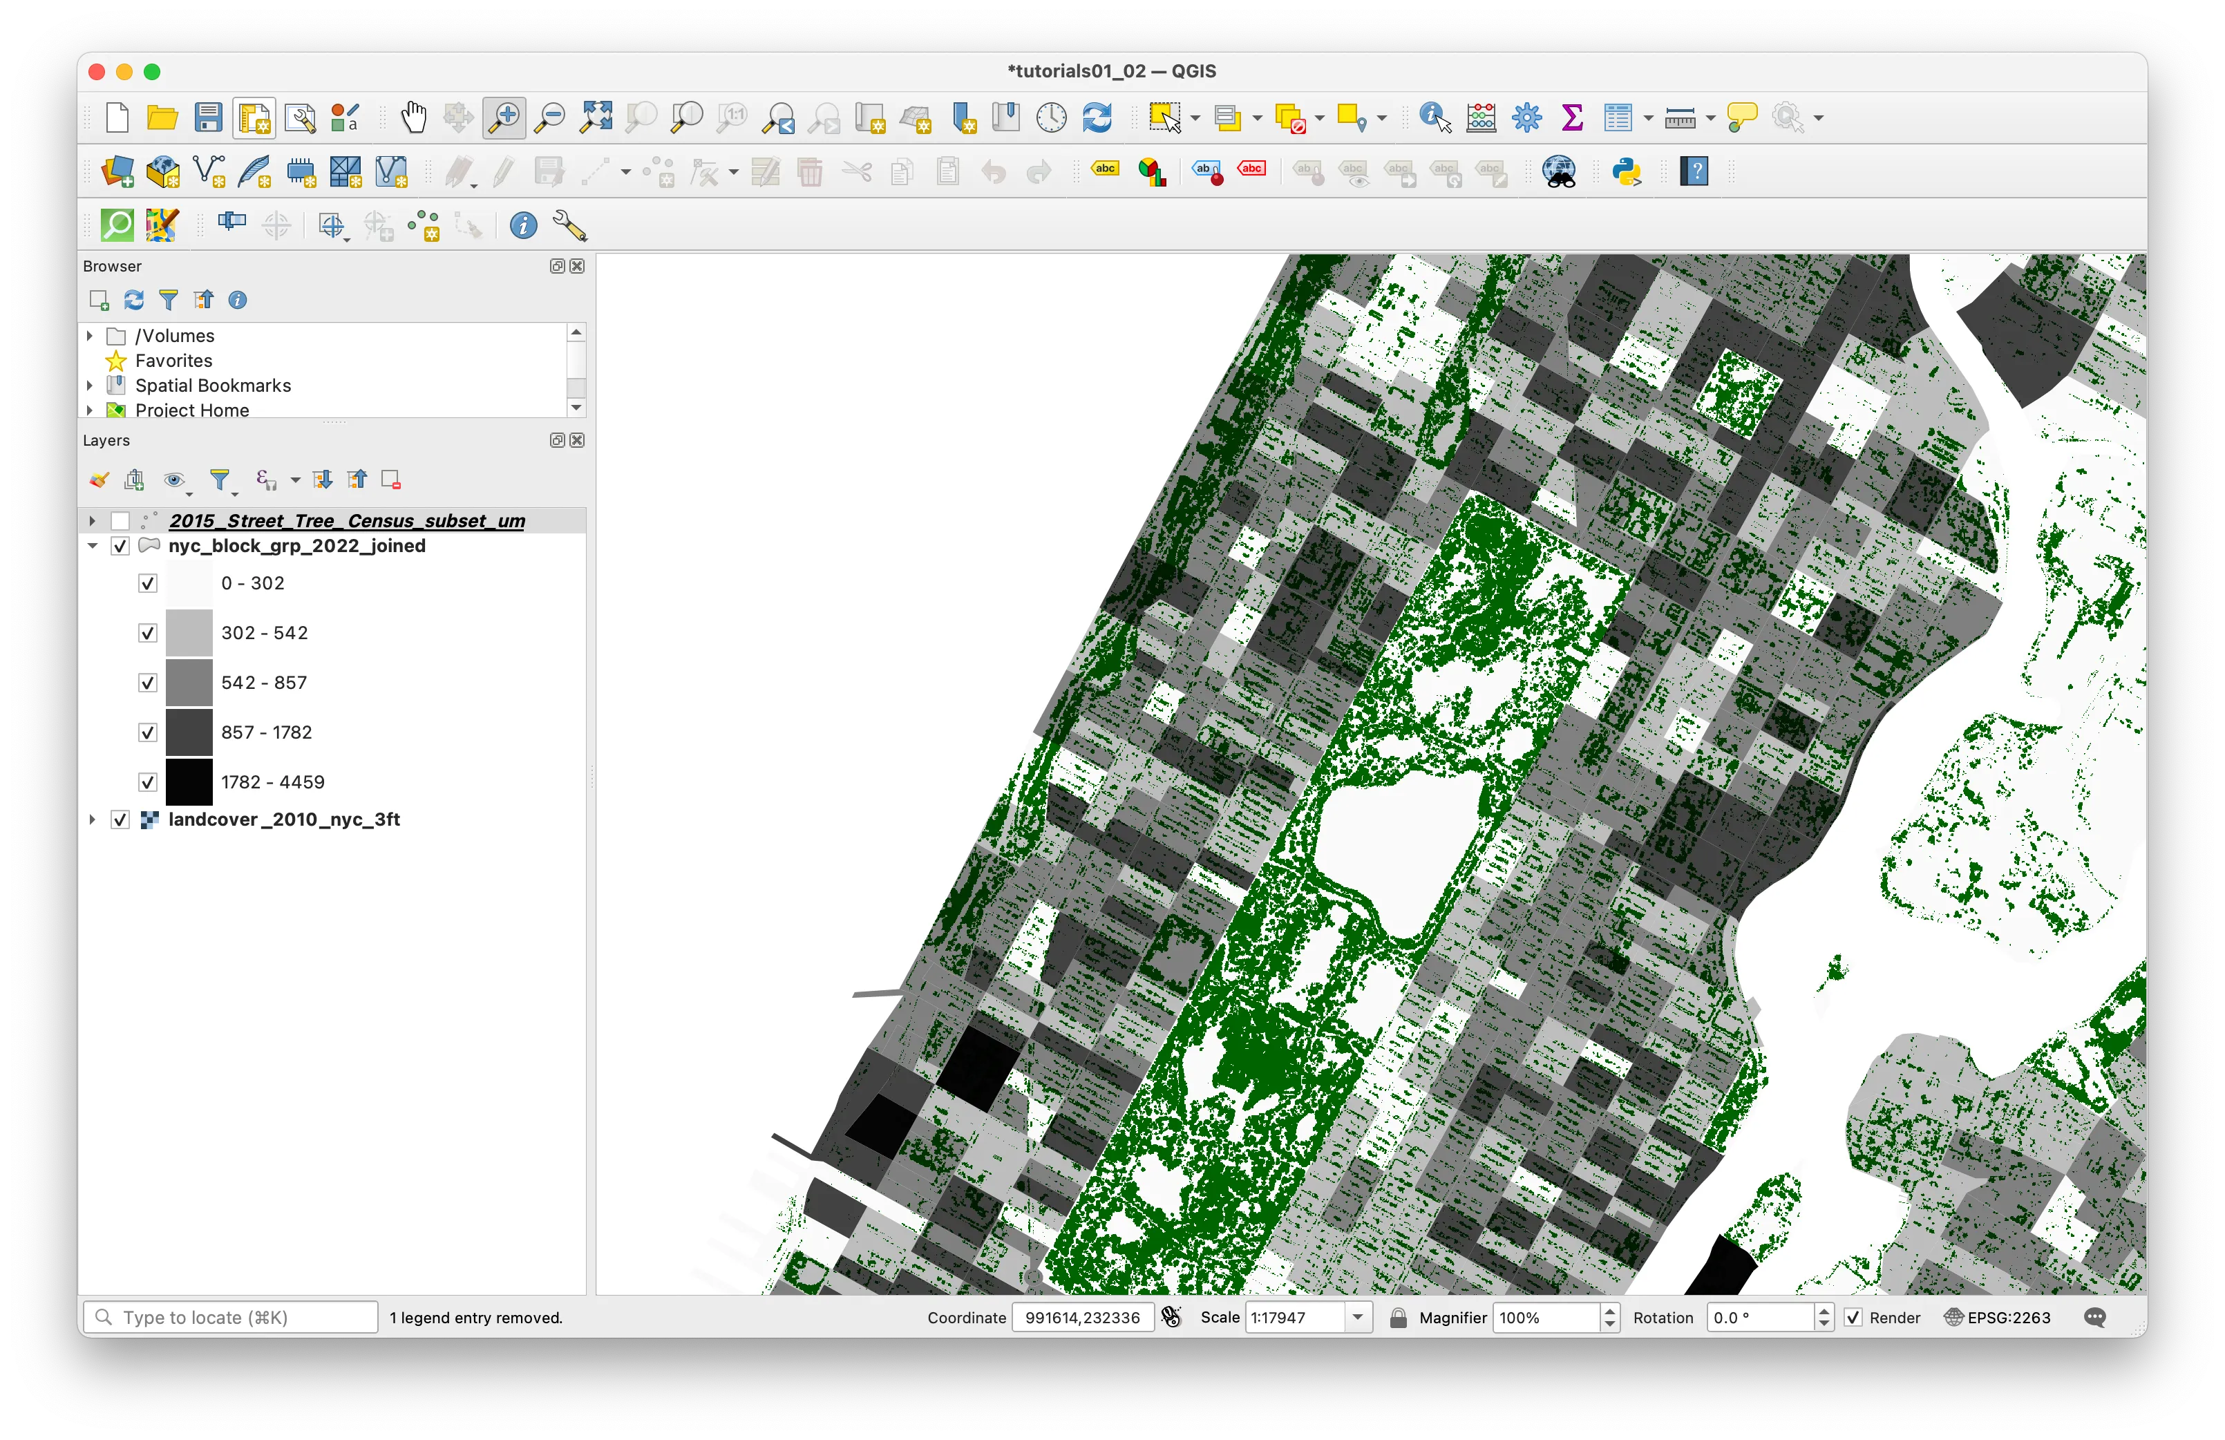Expand the landcover_2010_nyc_3ft layer
Screen dimensions: 2225x1440
coord(93,820)
